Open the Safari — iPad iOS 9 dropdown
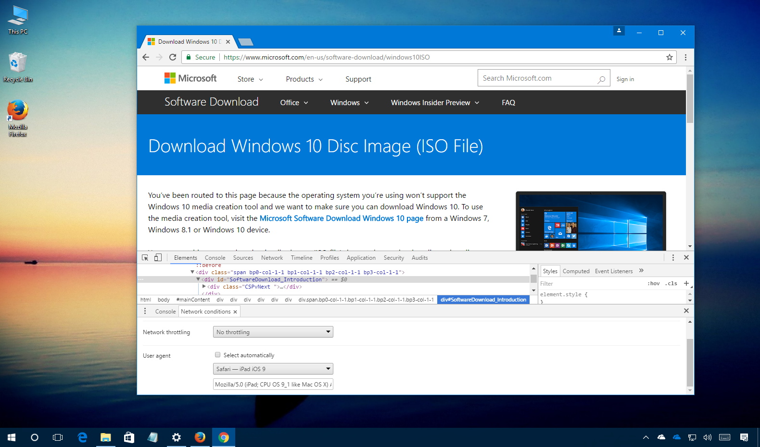Viewport: 760px width, 447px height. 273,369
